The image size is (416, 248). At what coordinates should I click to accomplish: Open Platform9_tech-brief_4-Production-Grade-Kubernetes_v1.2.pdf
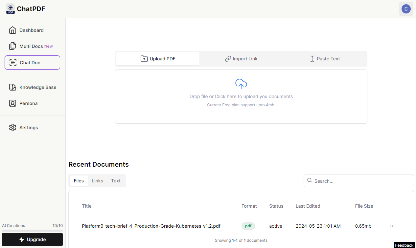point(151,226)
